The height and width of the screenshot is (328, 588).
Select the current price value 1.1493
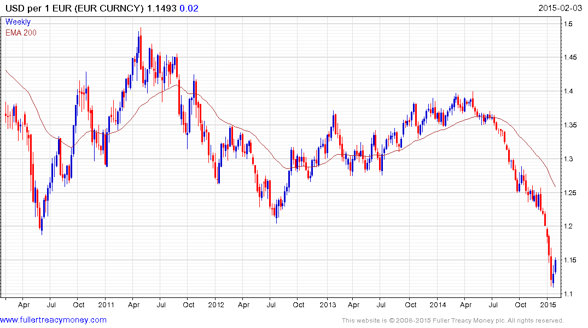[161, 8]
